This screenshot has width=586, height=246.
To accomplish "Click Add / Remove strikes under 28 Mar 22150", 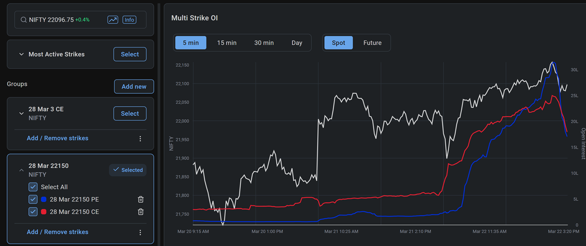I will (58, 232).
